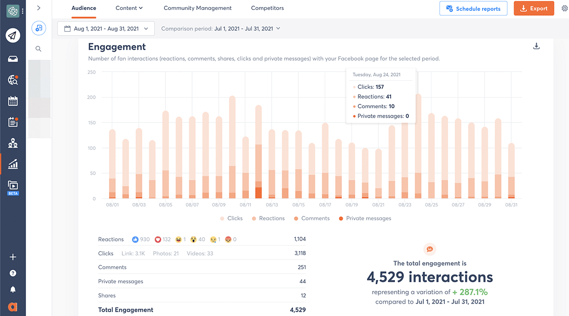Open the Publishing paper plane icon
The image size is (569, 316).
tap(13, 36)
